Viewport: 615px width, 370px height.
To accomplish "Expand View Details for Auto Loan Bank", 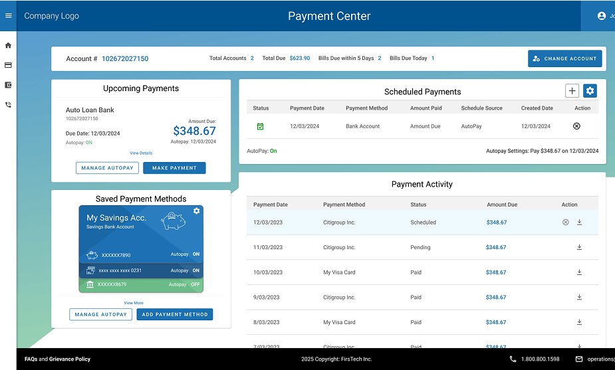I will click(x=141, y=153).
